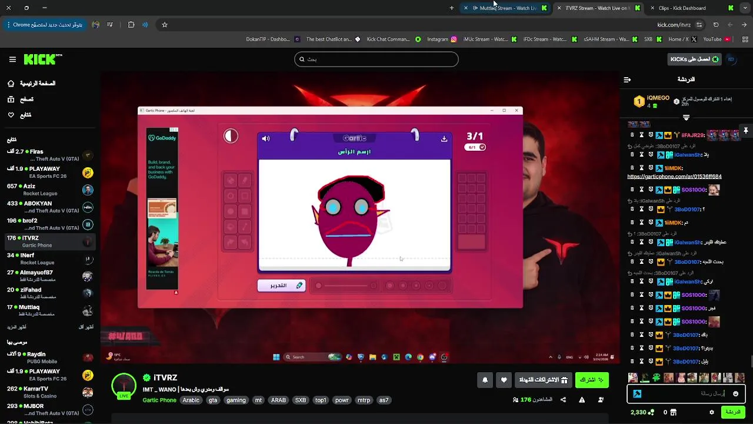
Task: Open the Kick hamburger menu
Action: point(12,59)
